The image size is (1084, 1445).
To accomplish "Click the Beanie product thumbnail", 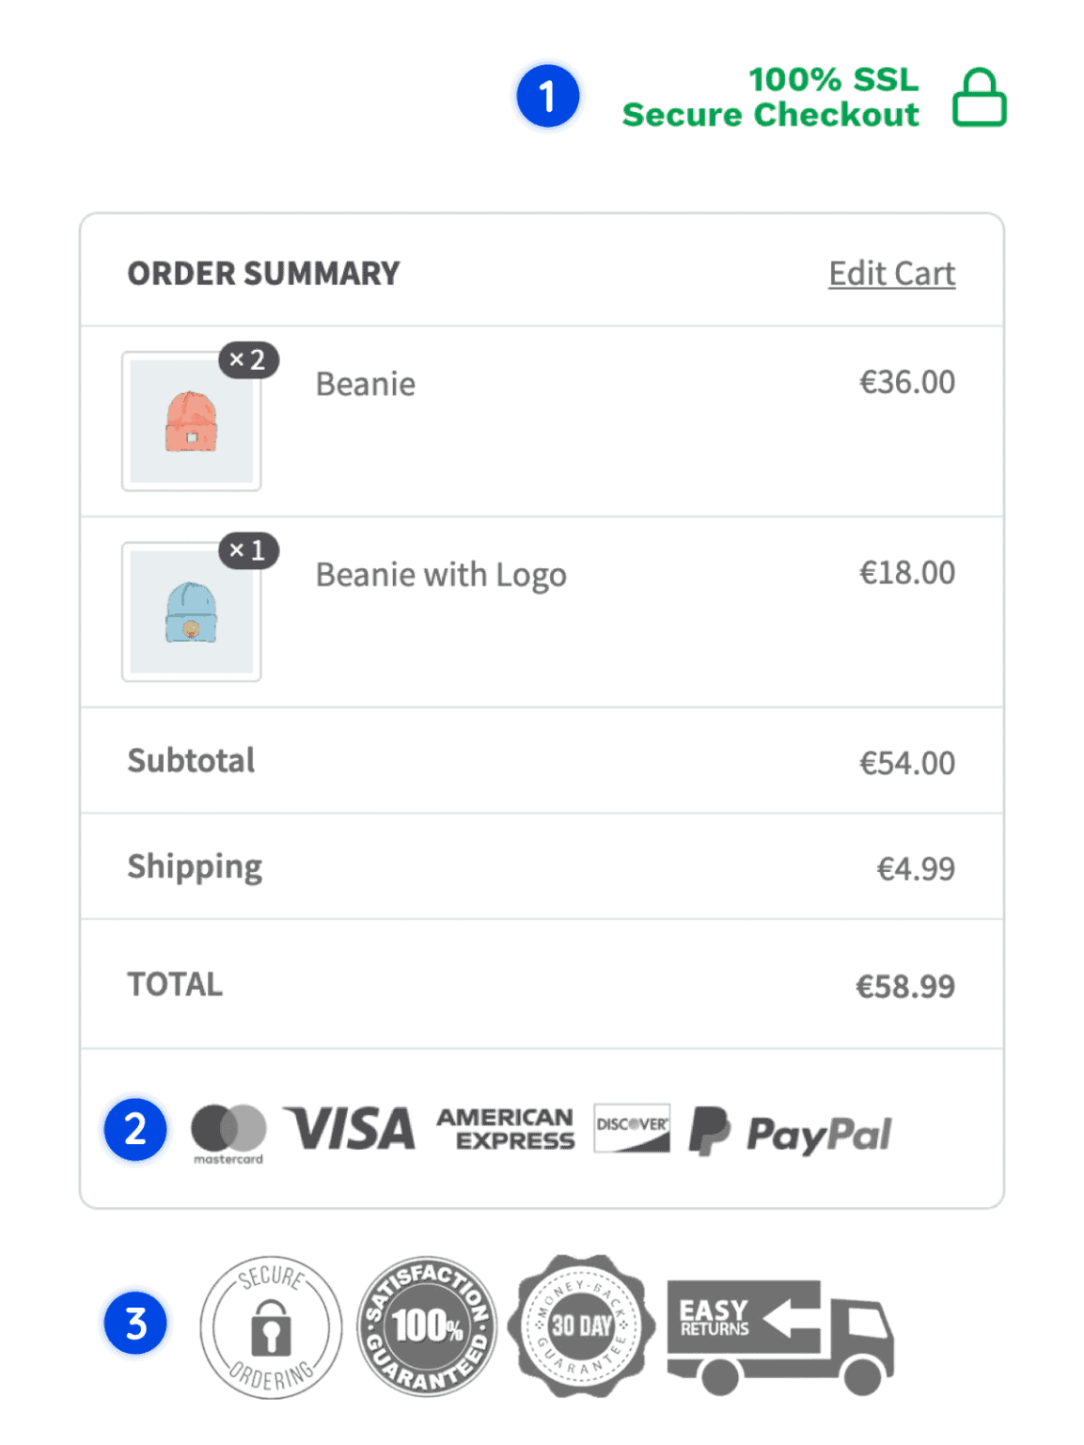I will (x=191, y=421).
